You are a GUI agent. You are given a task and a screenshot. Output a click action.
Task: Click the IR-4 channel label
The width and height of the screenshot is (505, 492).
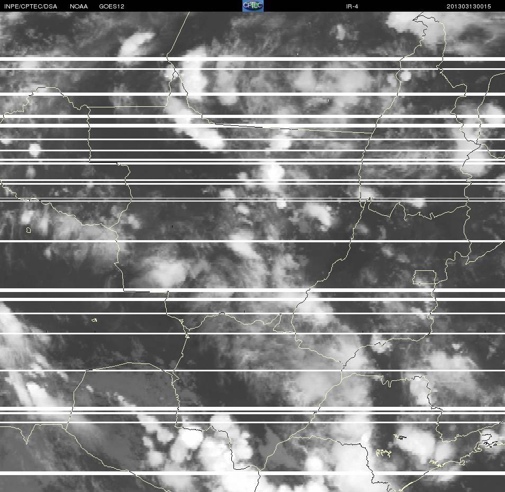pyautogui.click(x=352, y=6)
